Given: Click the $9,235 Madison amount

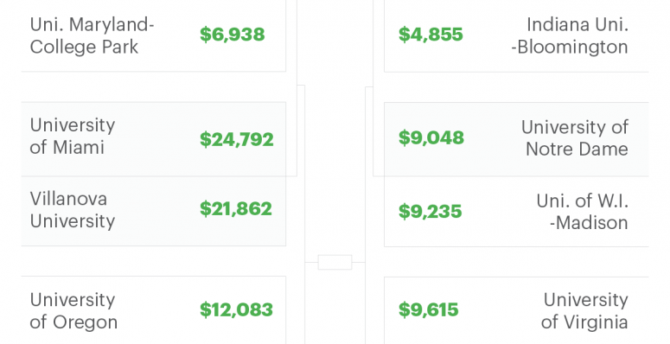Looking at the screenshot, I should point(431,212).
